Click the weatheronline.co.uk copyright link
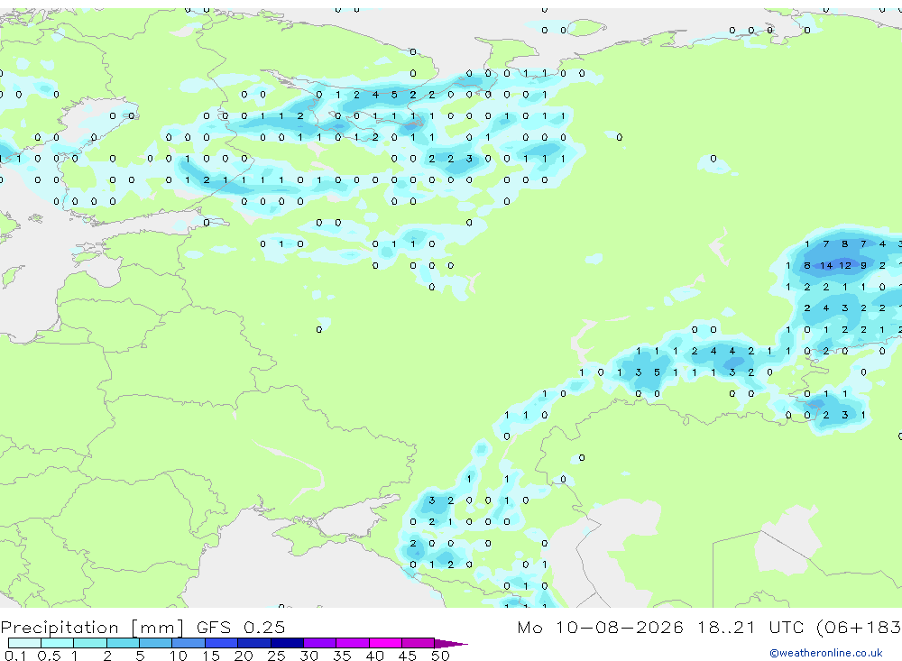The image size is (902, 661). (825, 653)
